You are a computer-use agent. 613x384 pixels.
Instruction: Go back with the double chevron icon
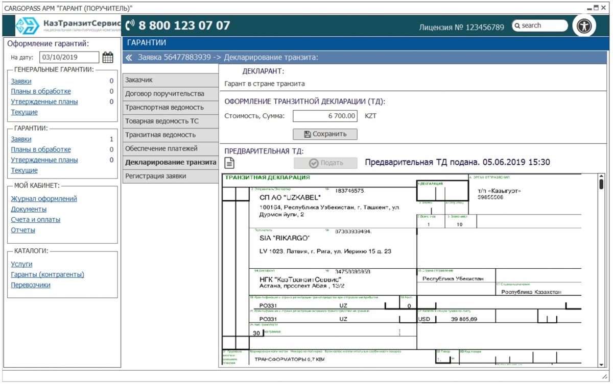(129, 58)
